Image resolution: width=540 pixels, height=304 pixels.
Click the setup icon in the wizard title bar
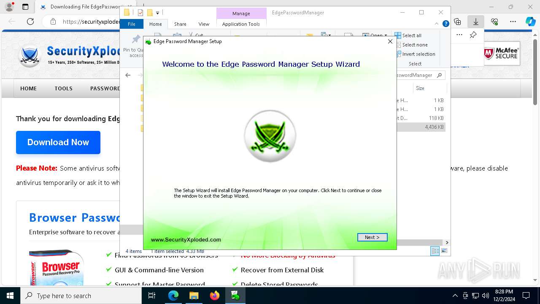pos(148,41)
